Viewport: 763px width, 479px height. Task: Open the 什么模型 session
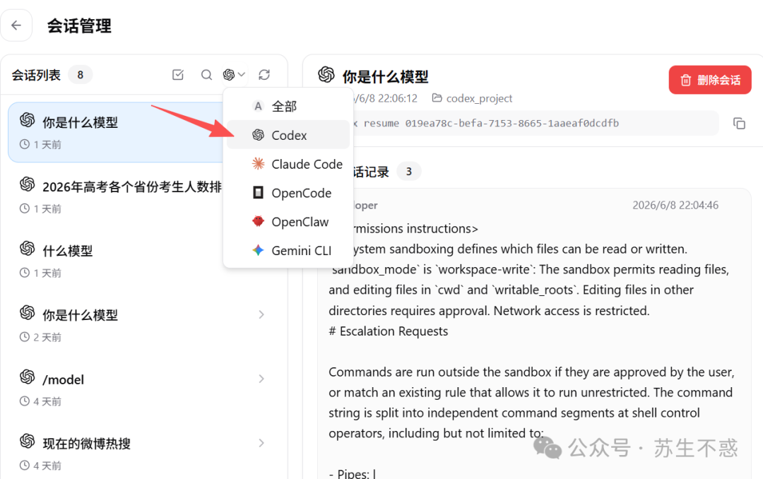[116, 261]
